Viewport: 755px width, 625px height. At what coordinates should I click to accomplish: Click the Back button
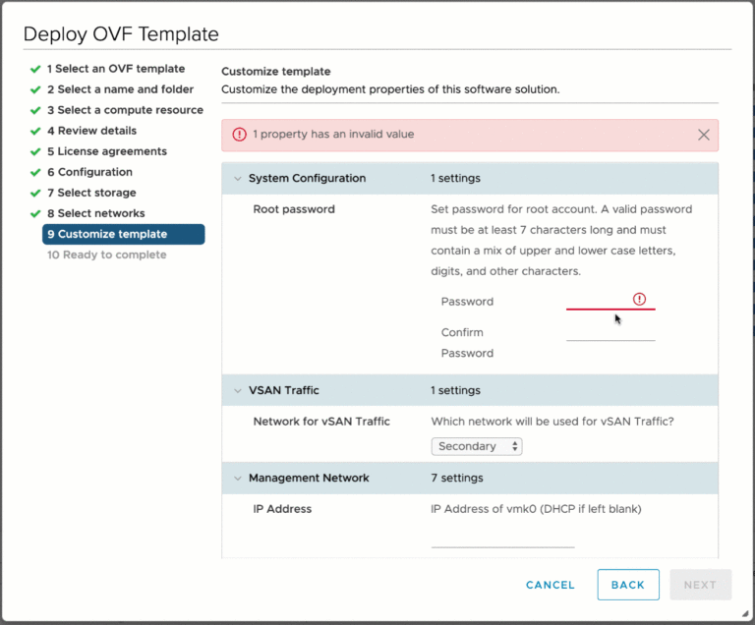(x=628, y=585)
